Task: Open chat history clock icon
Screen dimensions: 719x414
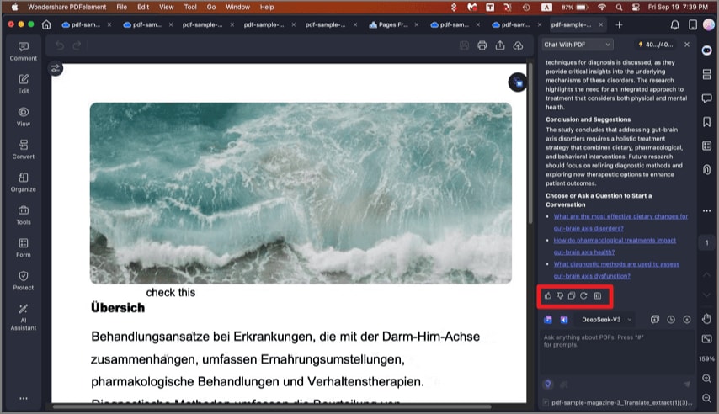Action: click(671, 320)
